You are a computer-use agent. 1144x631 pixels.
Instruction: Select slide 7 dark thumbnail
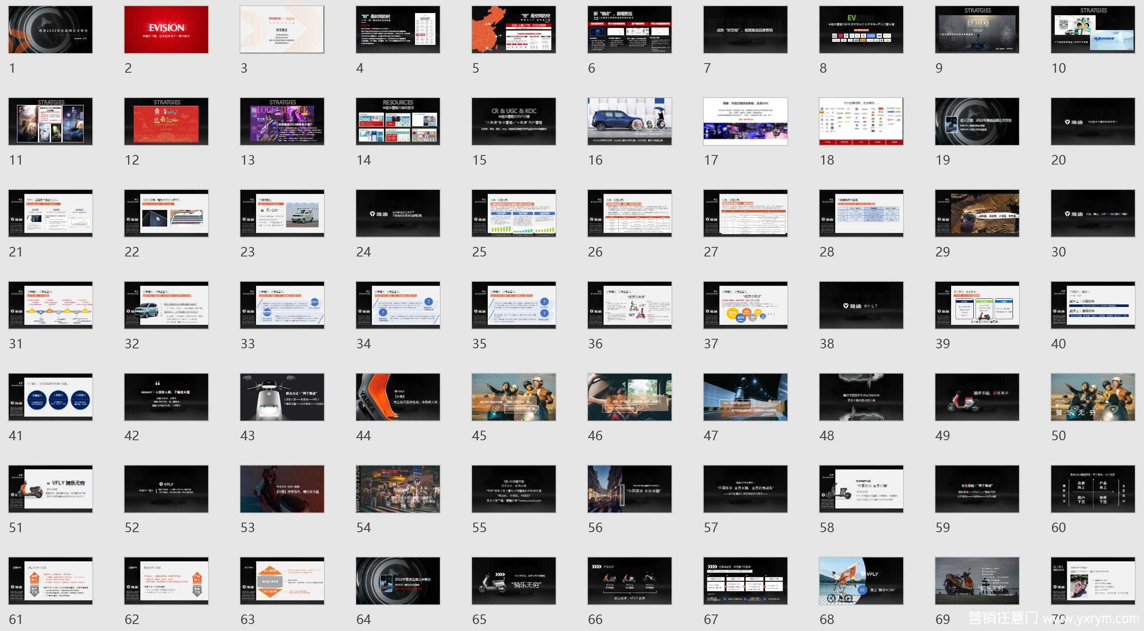point(746,30)
